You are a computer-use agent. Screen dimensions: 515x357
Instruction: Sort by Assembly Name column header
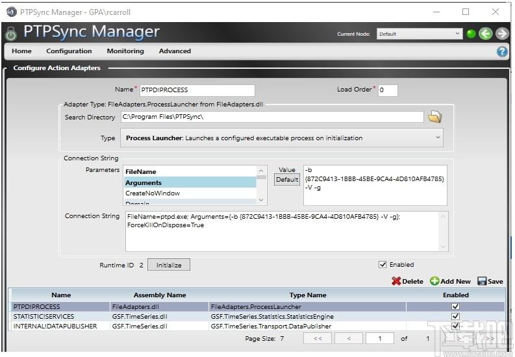coord(160,295)
